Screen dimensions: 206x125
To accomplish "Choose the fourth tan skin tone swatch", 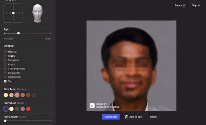I will [x=23, y=95].
